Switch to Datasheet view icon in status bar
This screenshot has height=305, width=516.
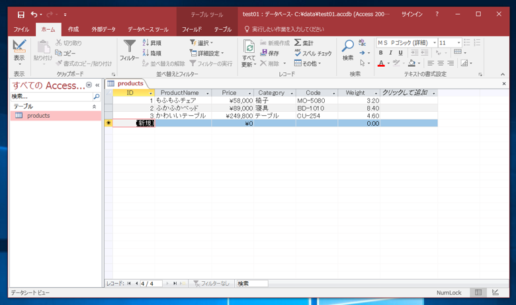[x=478, y=292]
